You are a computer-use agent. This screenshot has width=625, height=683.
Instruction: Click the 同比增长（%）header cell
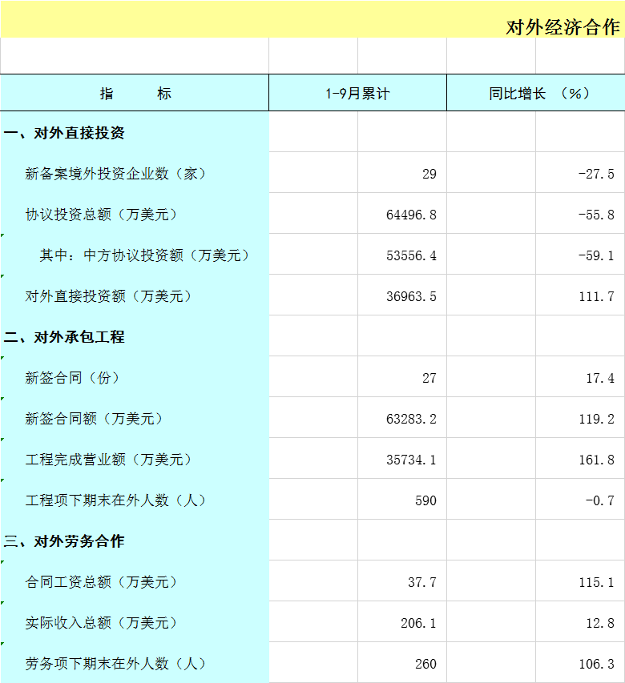(x=535, y=93)
